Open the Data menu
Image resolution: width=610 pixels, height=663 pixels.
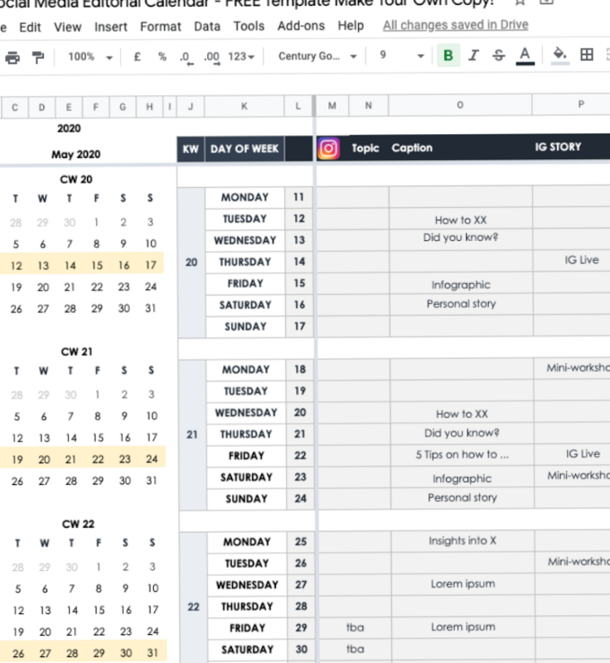click(207, 27)
